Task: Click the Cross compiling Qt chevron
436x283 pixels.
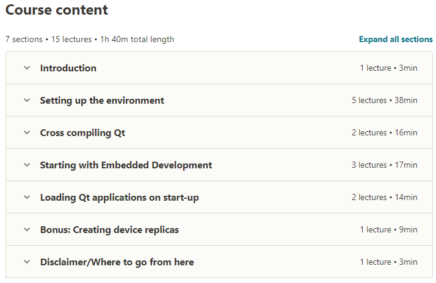Action: [27, 133]
